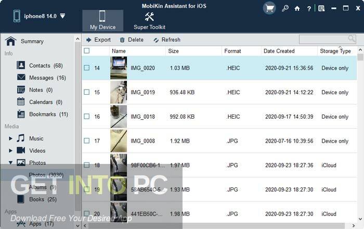364x229 pixels.
Task: Expand the Music tree arrow
Action: [10, 138]
